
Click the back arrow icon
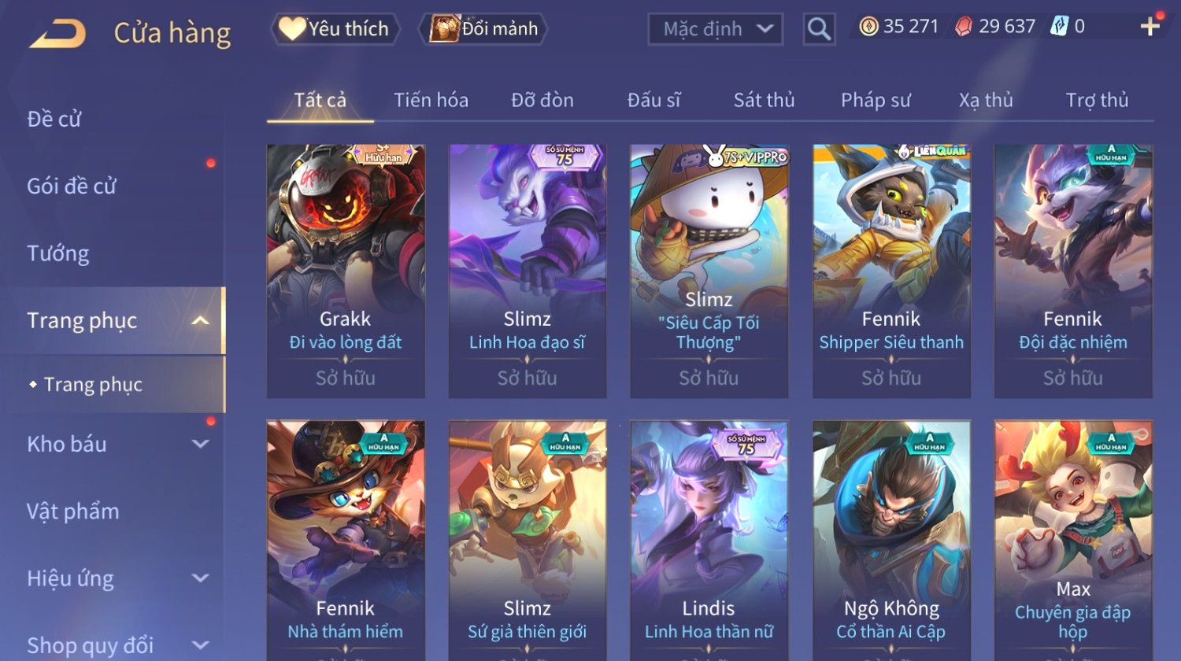pos(57,34)
